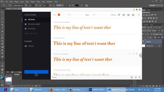This screenshot has width=164, height=92.
Task: Click the orange text color swatch
Action: pyautogui.click(x=59, y=15)
